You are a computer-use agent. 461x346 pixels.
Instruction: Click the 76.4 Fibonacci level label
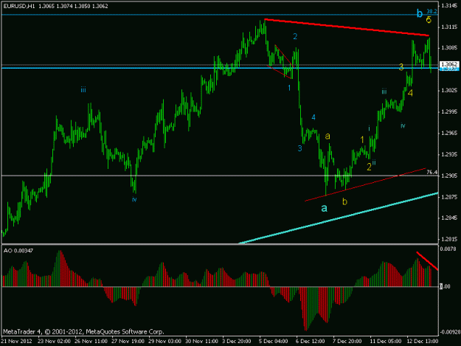(431, 173)
